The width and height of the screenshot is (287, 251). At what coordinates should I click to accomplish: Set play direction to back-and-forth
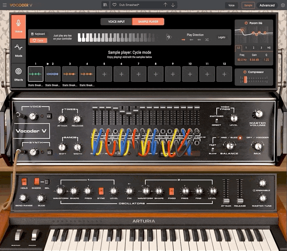[199, 40]
